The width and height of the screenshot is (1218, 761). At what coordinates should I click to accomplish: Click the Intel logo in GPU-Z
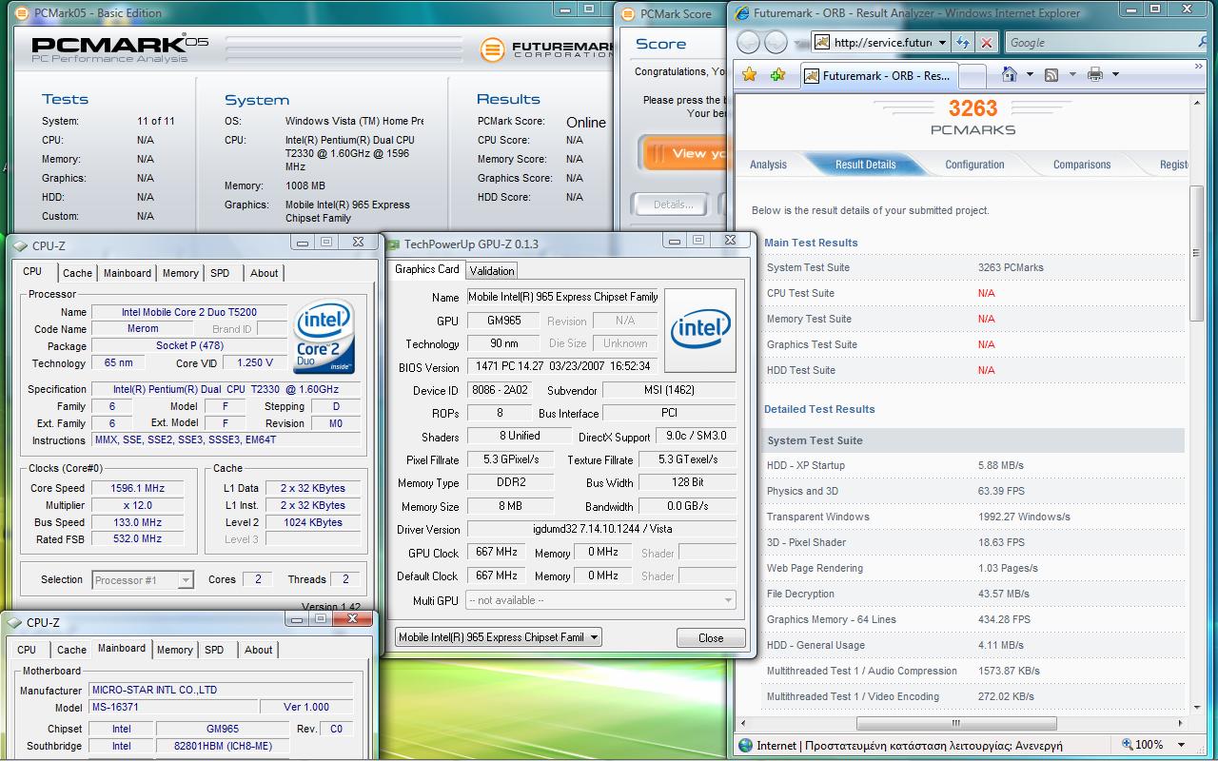click(700, 330)
